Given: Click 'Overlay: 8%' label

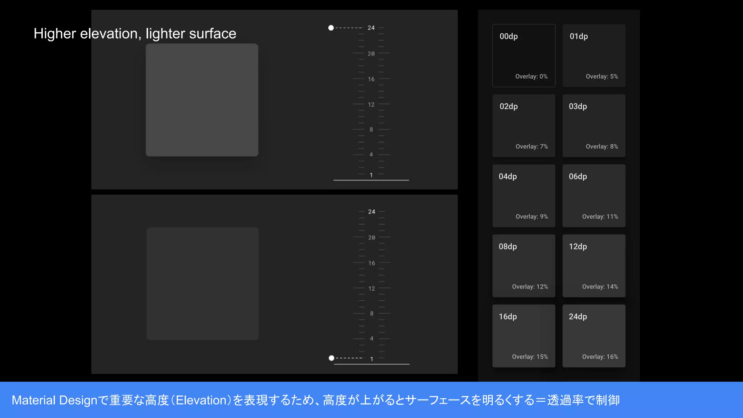Looking at the screenshot, I should tap(602, 146).
